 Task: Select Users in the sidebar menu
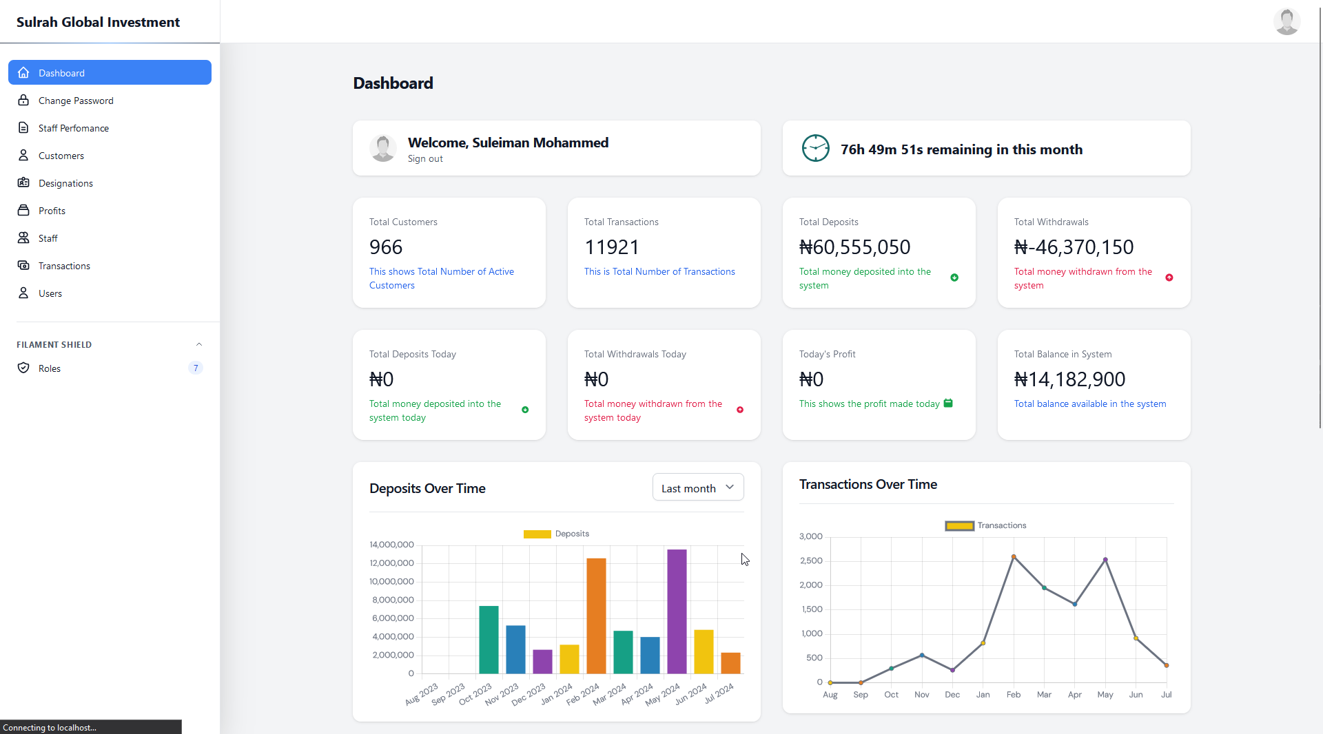coord(48,293)
